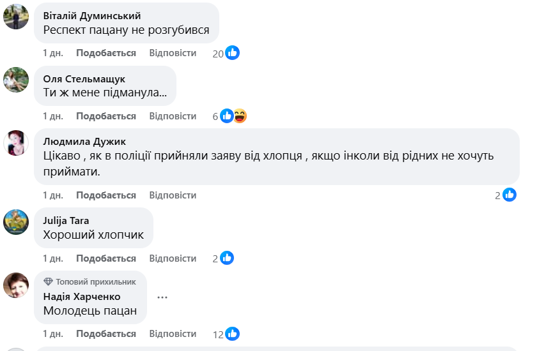The image size is (537, 351).
Task: Reply to Julija Tara's comment
Action: 173,258
